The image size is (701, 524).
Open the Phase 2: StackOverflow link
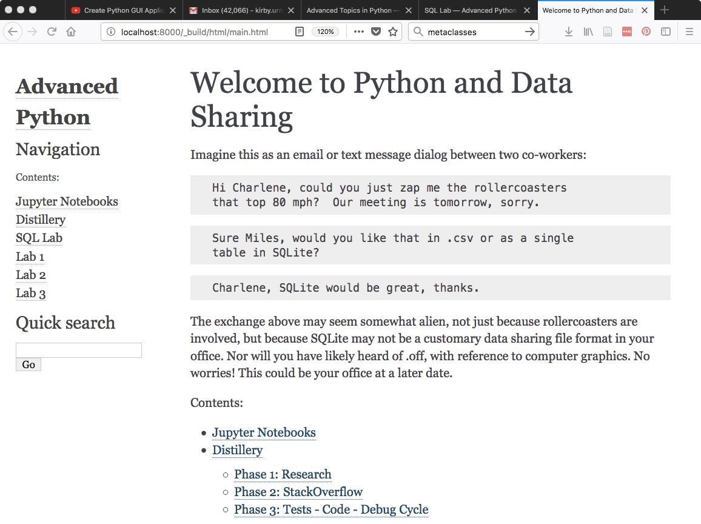pyautogui.click(x=298, y=492)
